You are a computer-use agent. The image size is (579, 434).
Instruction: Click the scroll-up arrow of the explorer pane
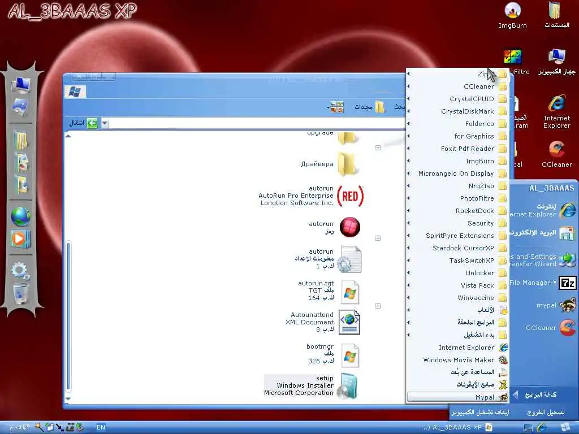(x=68, y=136)
